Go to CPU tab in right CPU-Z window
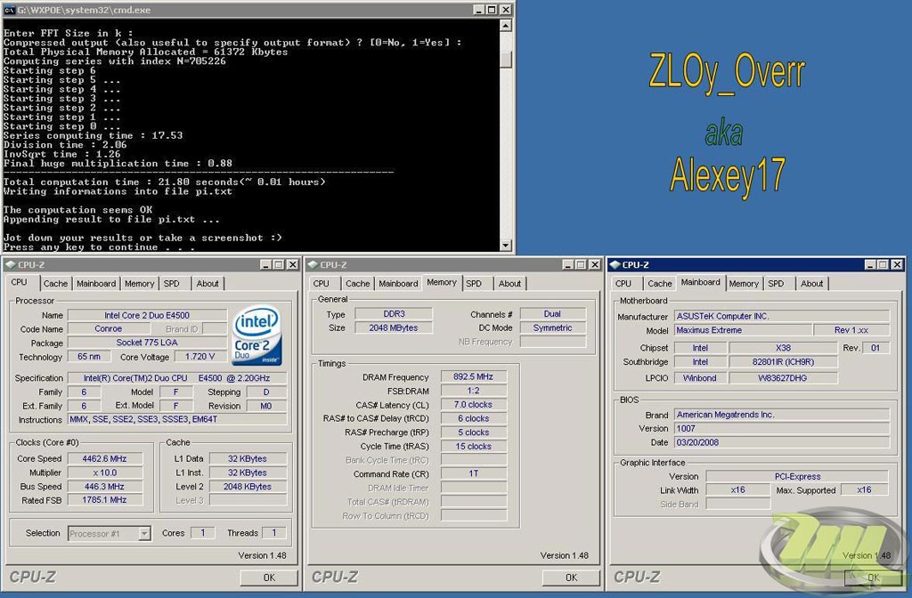912x598 pixels. pos(623,284)
